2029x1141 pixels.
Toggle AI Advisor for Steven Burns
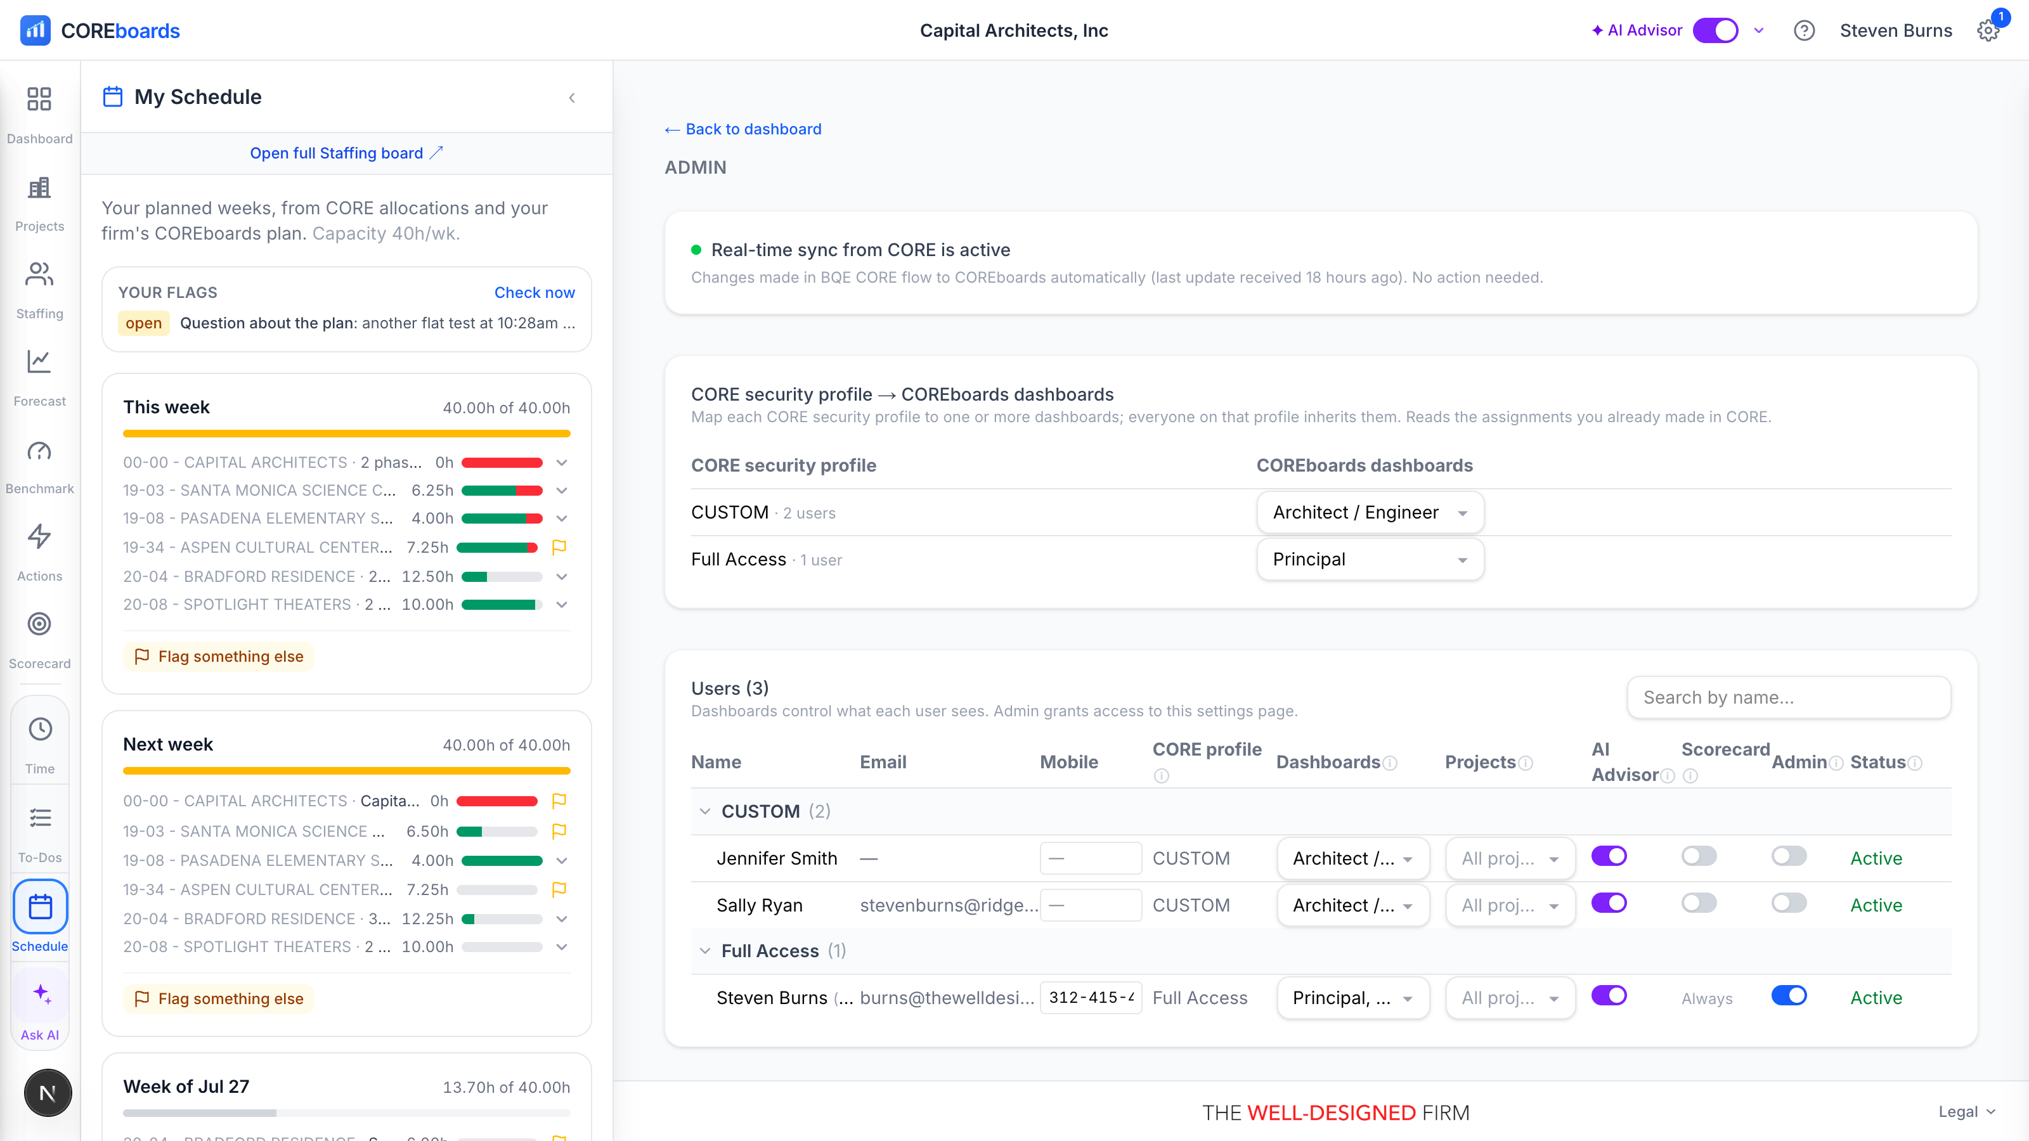tap(1609, 996)
